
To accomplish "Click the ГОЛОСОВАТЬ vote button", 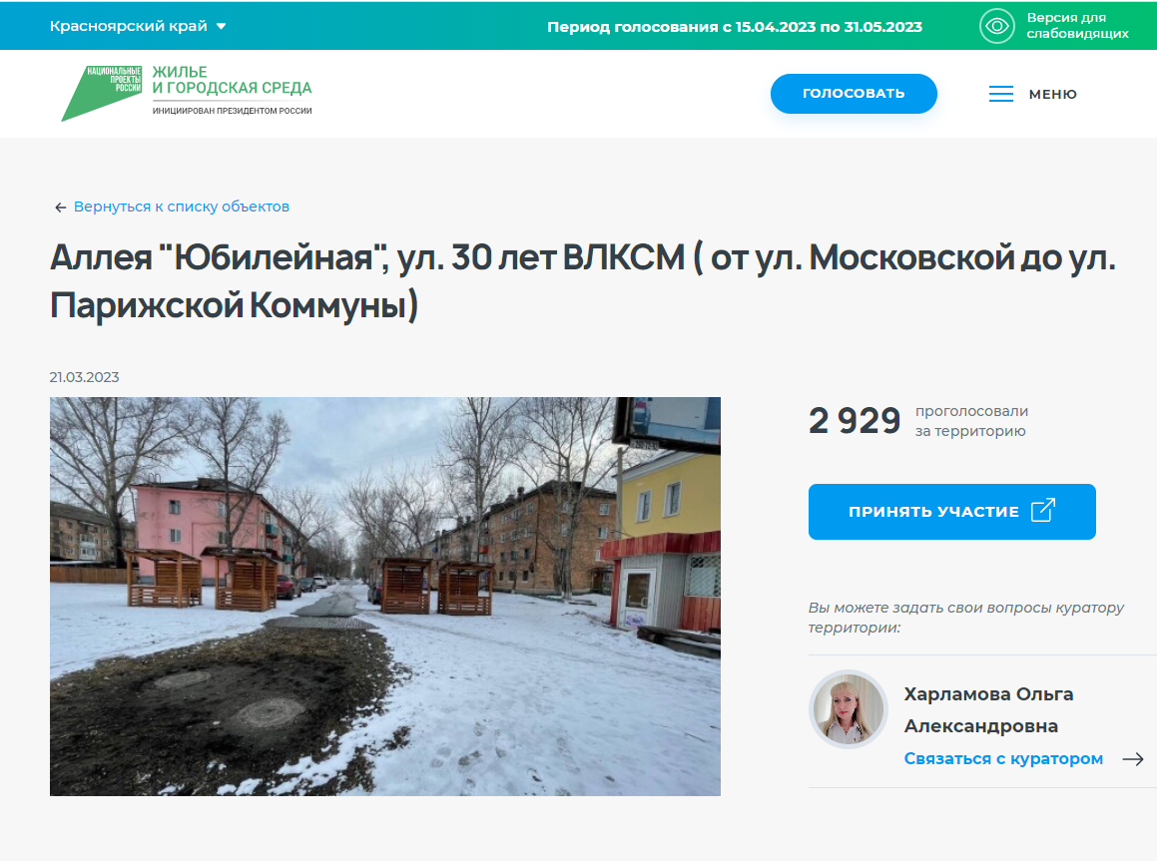I will tap(854, 94).
